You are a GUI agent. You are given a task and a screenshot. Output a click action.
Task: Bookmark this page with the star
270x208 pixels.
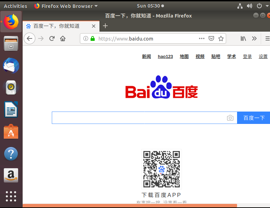(x=221, y=38)
